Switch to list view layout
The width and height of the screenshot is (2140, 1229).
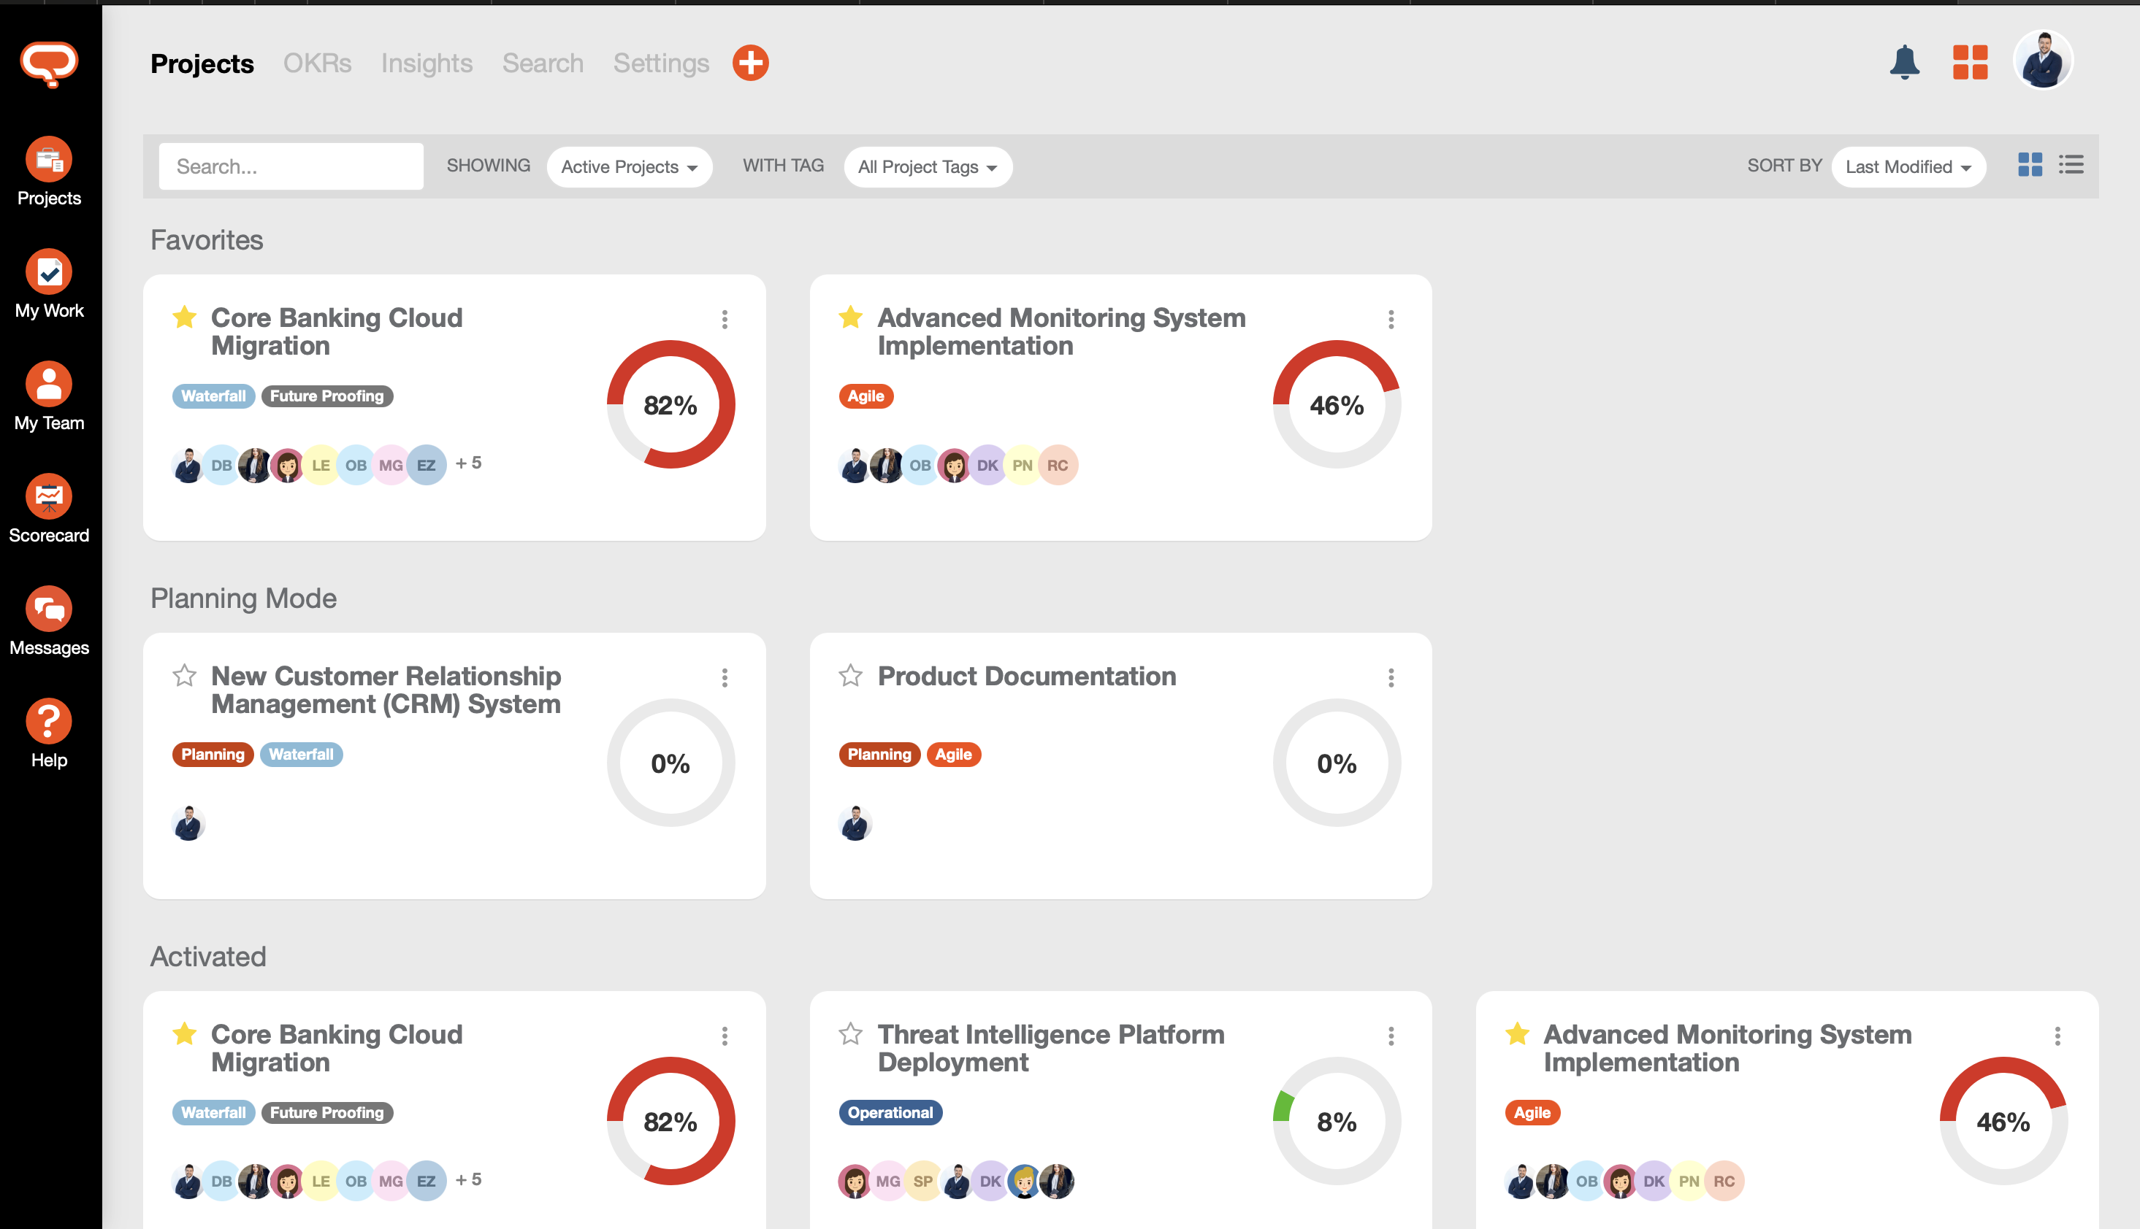2071,165
